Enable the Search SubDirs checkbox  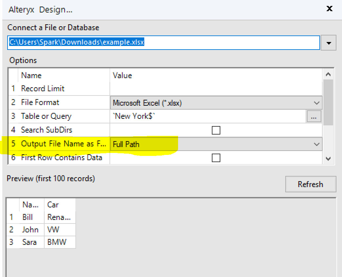click(x=216, y=130)
